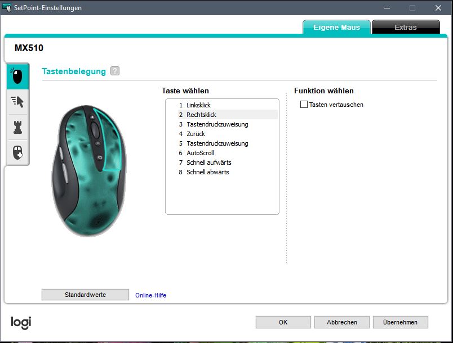Select button 5 Tastendruckzuweisung
453x343 pixels.
point(228,143)
